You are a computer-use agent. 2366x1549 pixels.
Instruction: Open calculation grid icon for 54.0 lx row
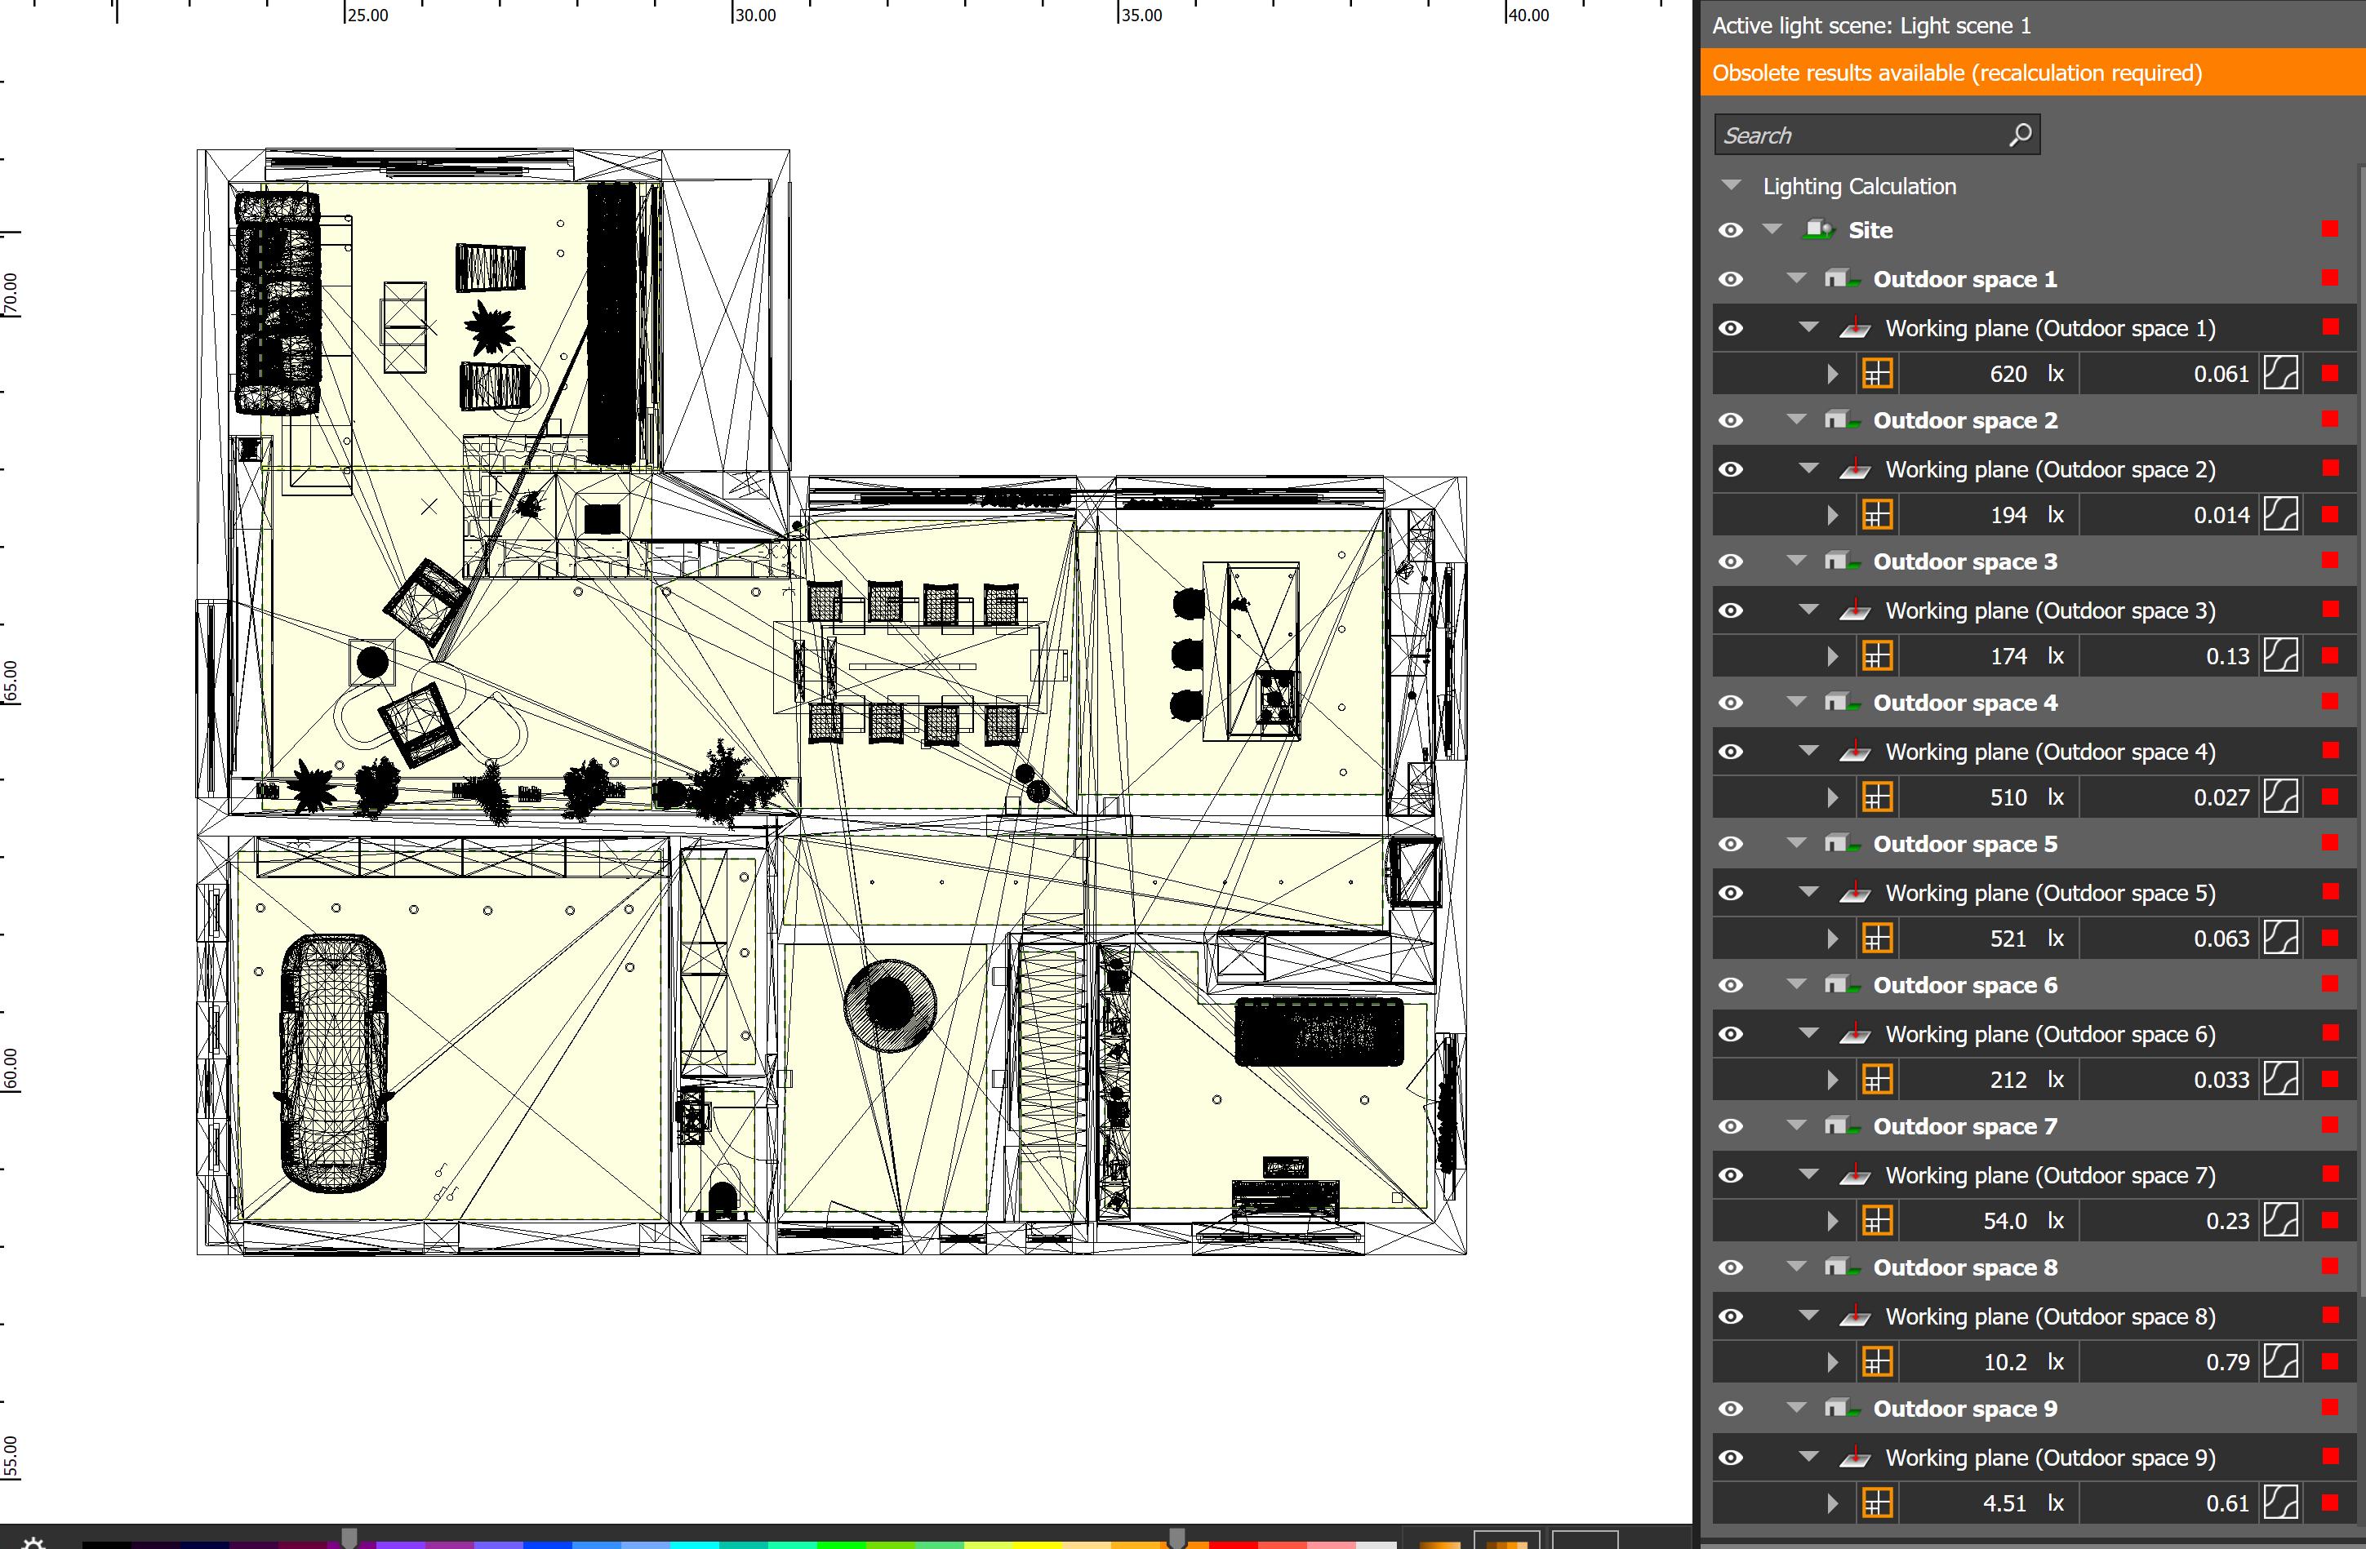pos(1877,1221)
